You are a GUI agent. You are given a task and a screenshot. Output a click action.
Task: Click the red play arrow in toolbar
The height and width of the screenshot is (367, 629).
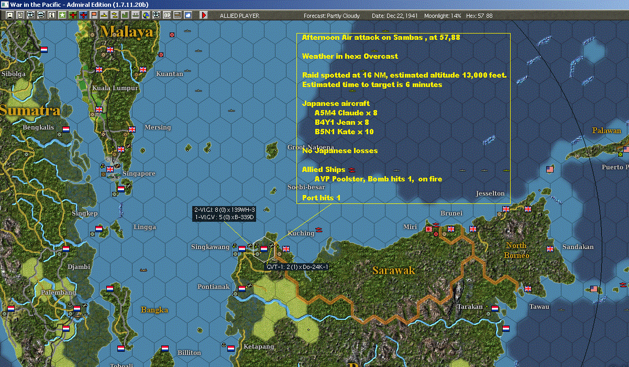204,15
